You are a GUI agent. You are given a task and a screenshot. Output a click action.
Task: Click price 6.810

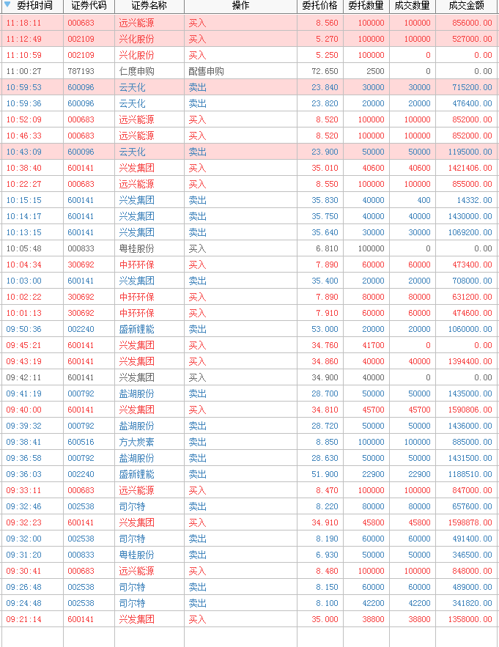(327, 248)
